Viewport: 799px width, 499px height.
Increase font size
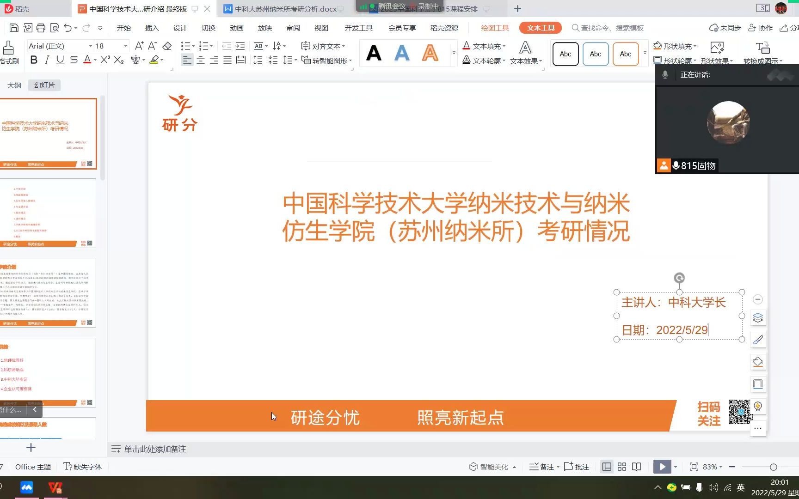139,46
